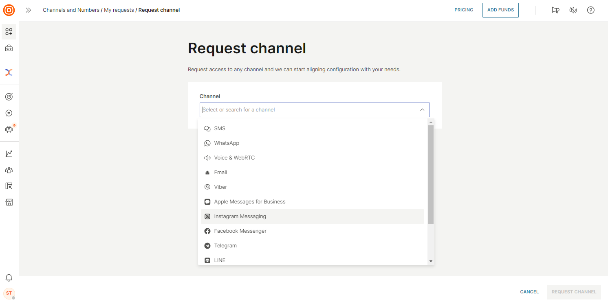The image size is (608, 306).
Task: Open the notifications bell icon
Action: pos(9,278)
